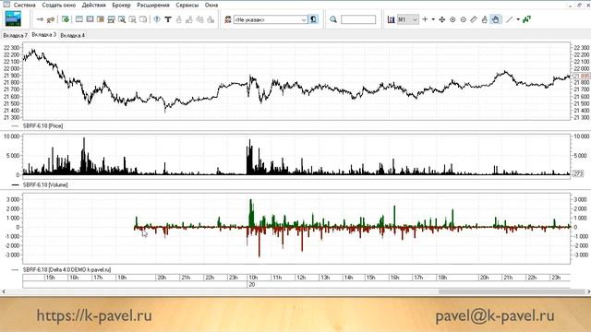Viewport: 591px width, 332px height.
Task: Open the Сервисы menu
Action: click(x=187, y=5)
